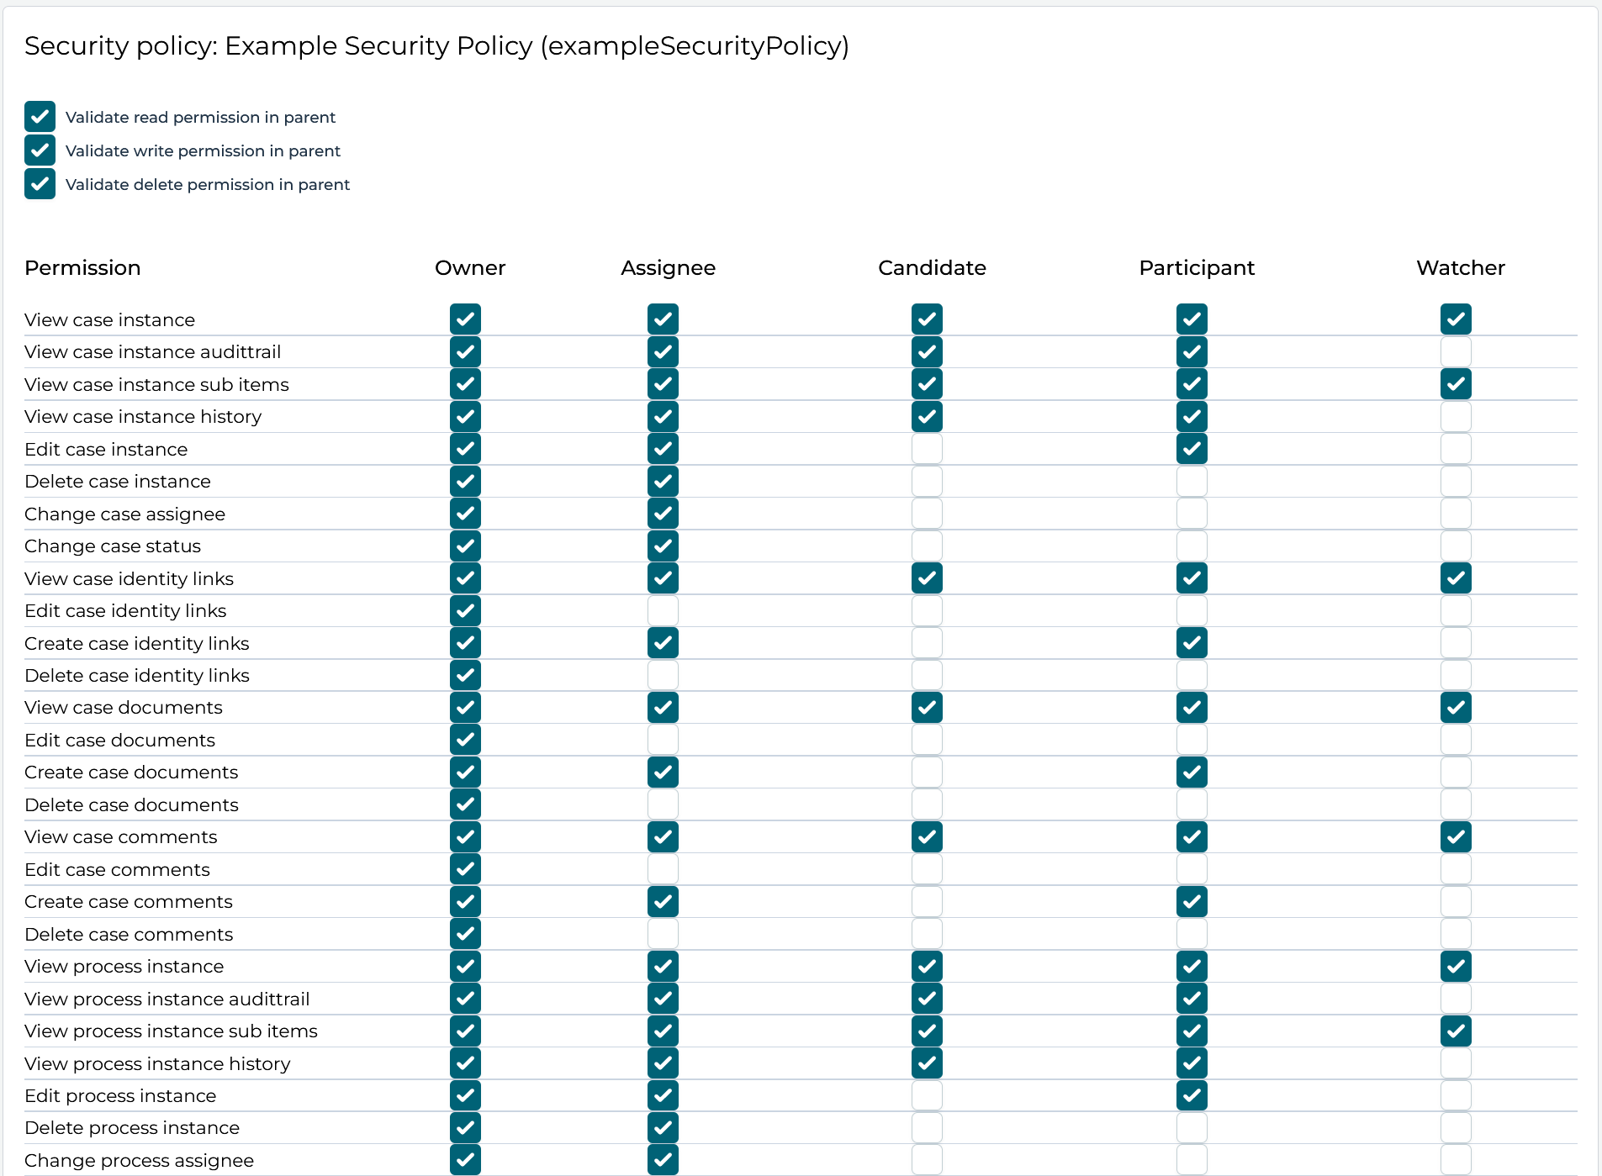Grant Watcher 'View process instance sub items'

tap(1457, 1031)
